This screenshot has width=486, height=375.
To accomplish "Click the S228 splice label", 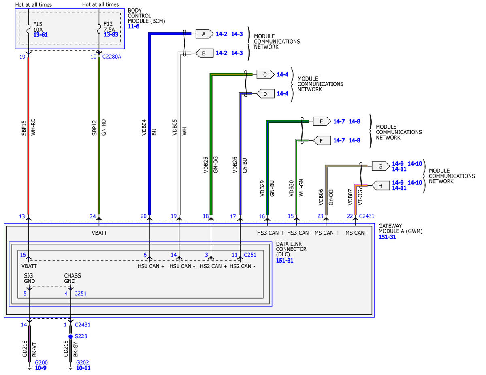I will click(x=81, y=336).
